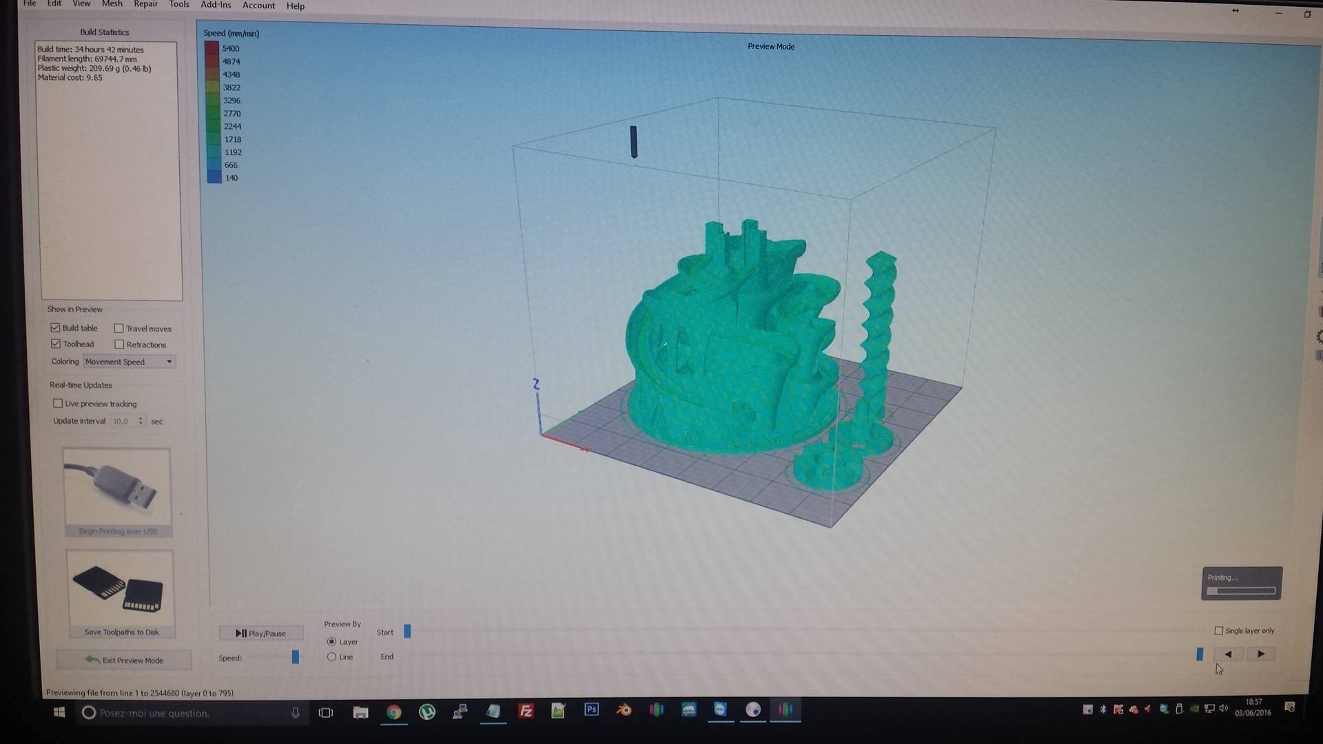This screenshot has height=744, width=1323.
Task: Click Save Toolpaths to Disk label
Action: pos(121,632)
